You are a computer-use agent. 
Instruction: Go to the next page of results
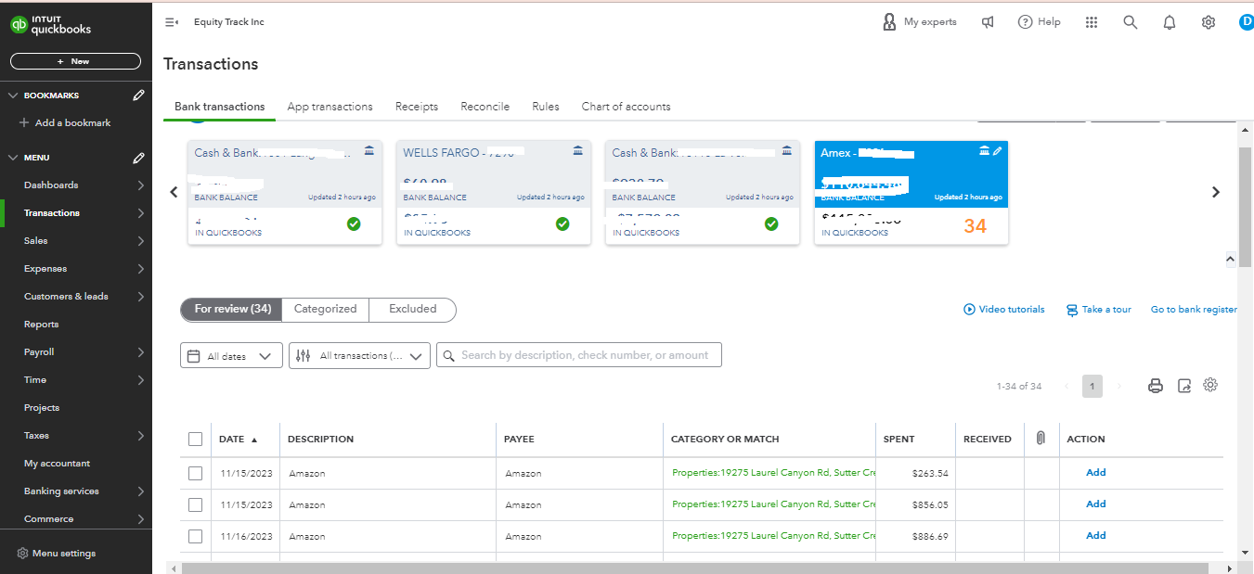[1119, 386]
